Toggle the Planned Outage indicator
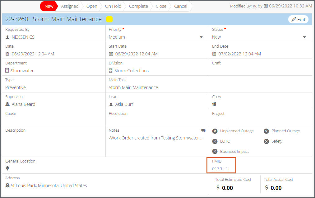 tap(266, 131)
